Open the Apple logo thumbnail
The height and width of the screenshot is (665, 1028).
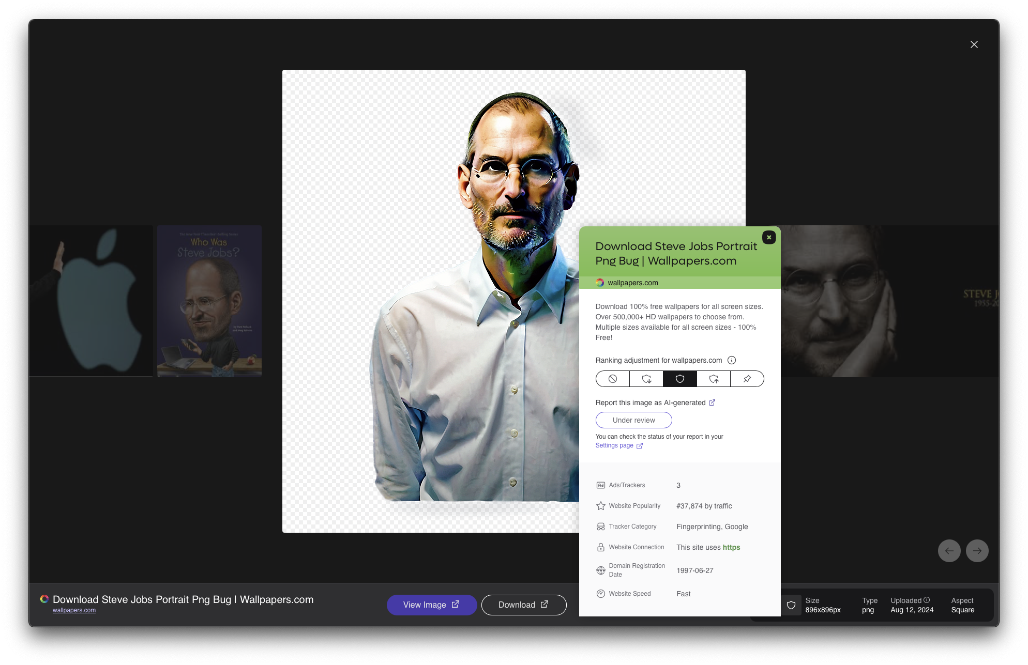[x=91, y=301]
